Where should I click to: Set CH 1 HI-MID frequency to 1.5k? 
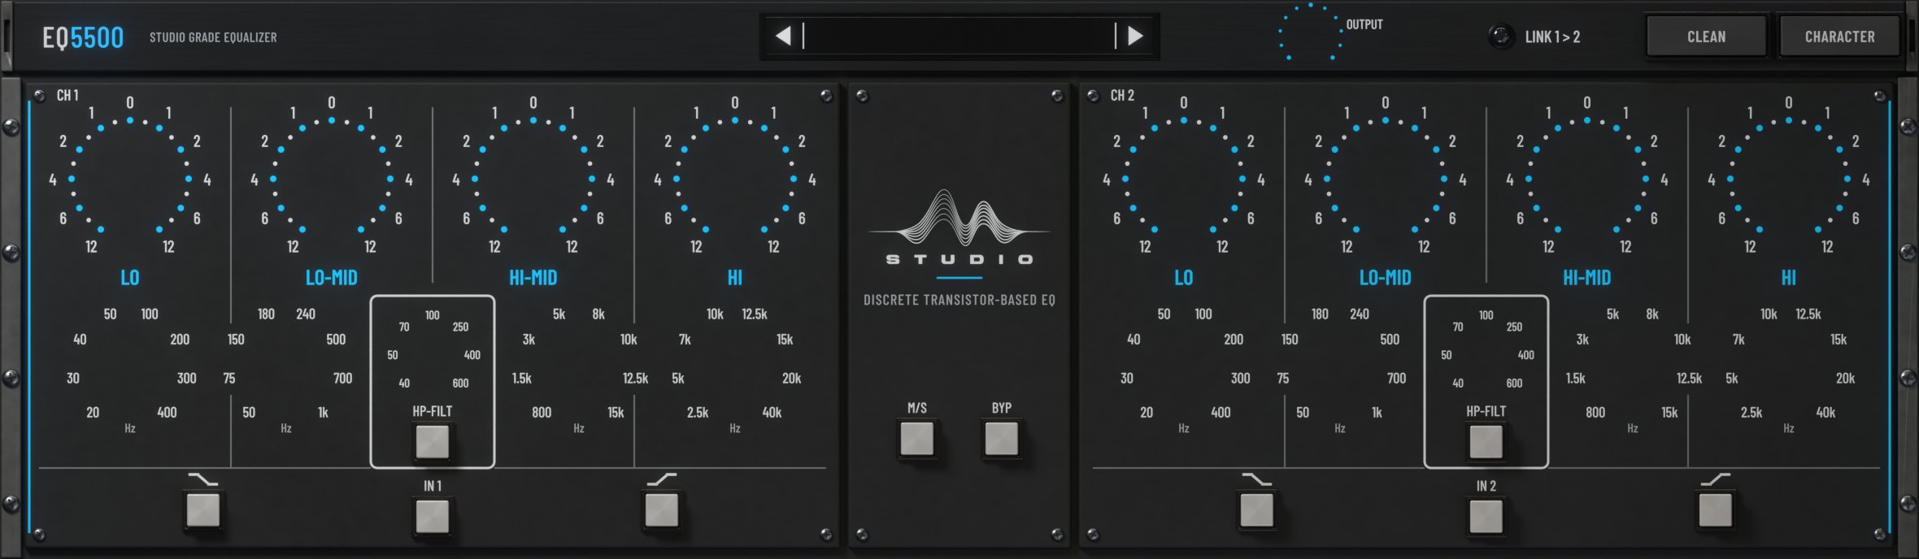(x=521, y=378)
